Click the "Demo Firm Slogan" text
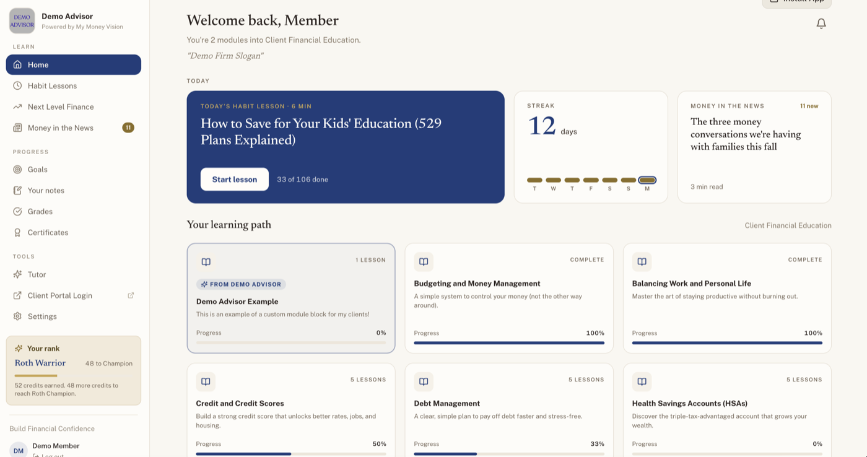 [225, 56]
